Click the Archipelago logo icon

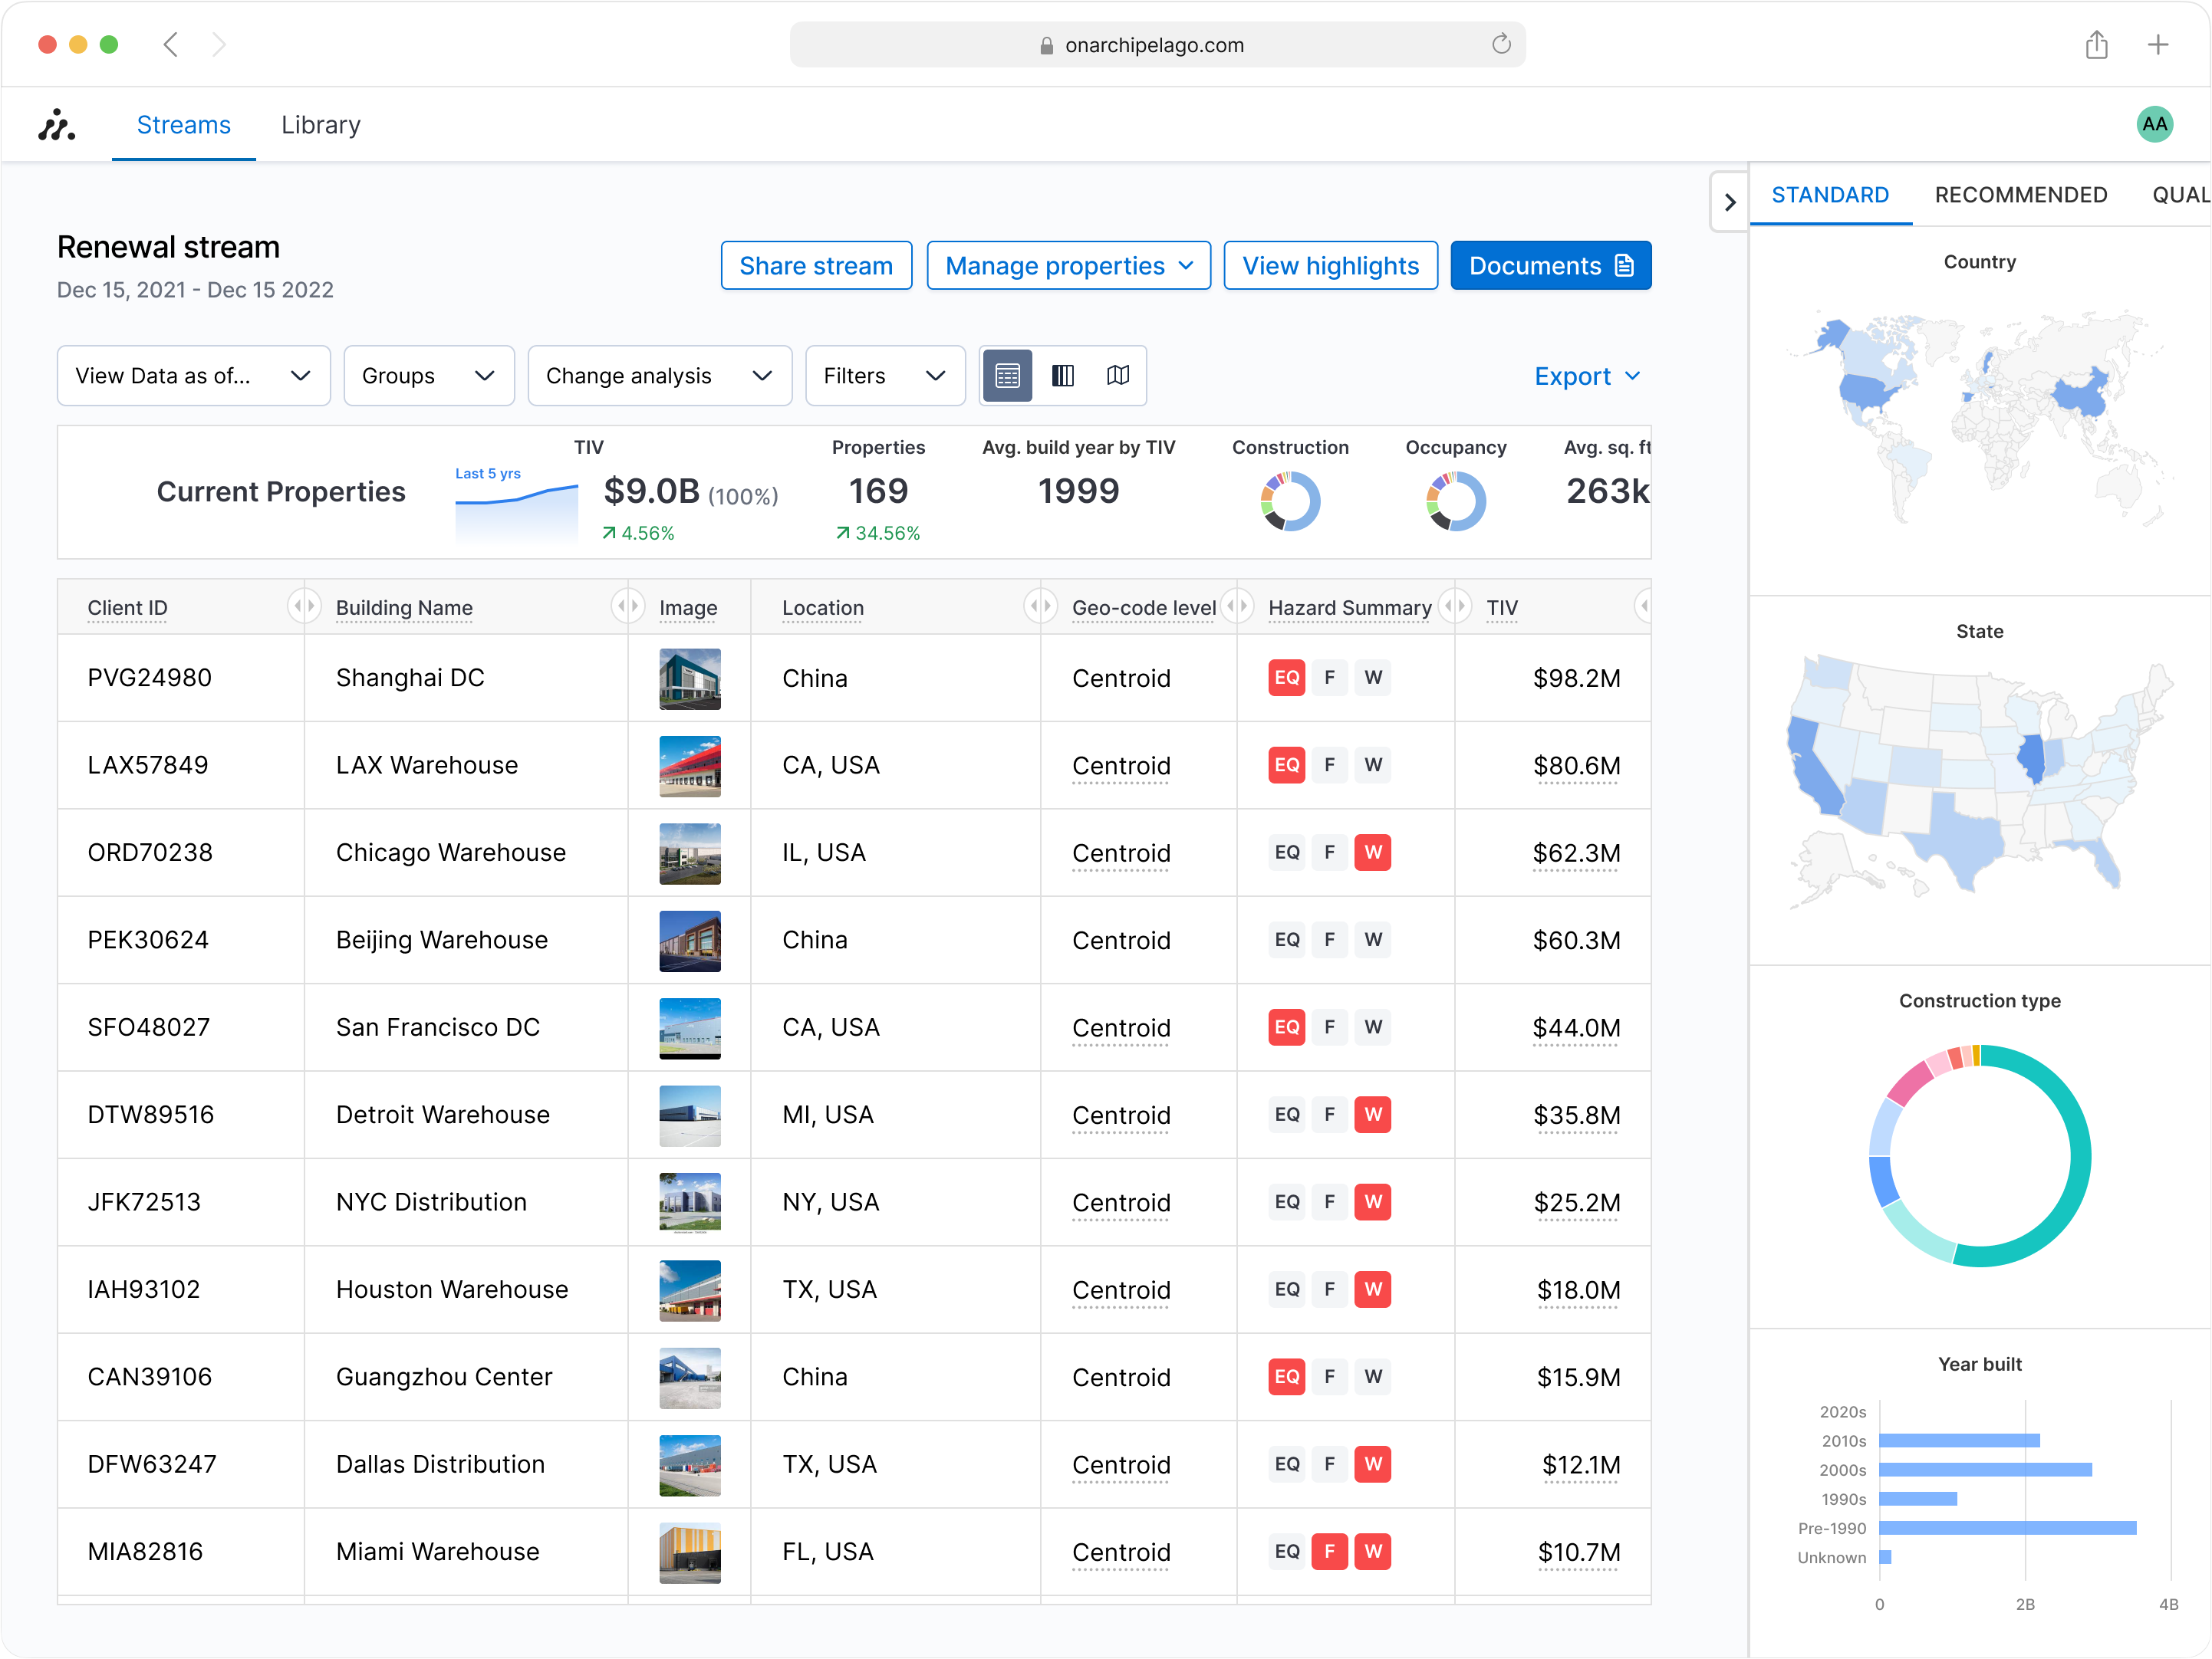point(57,125)
